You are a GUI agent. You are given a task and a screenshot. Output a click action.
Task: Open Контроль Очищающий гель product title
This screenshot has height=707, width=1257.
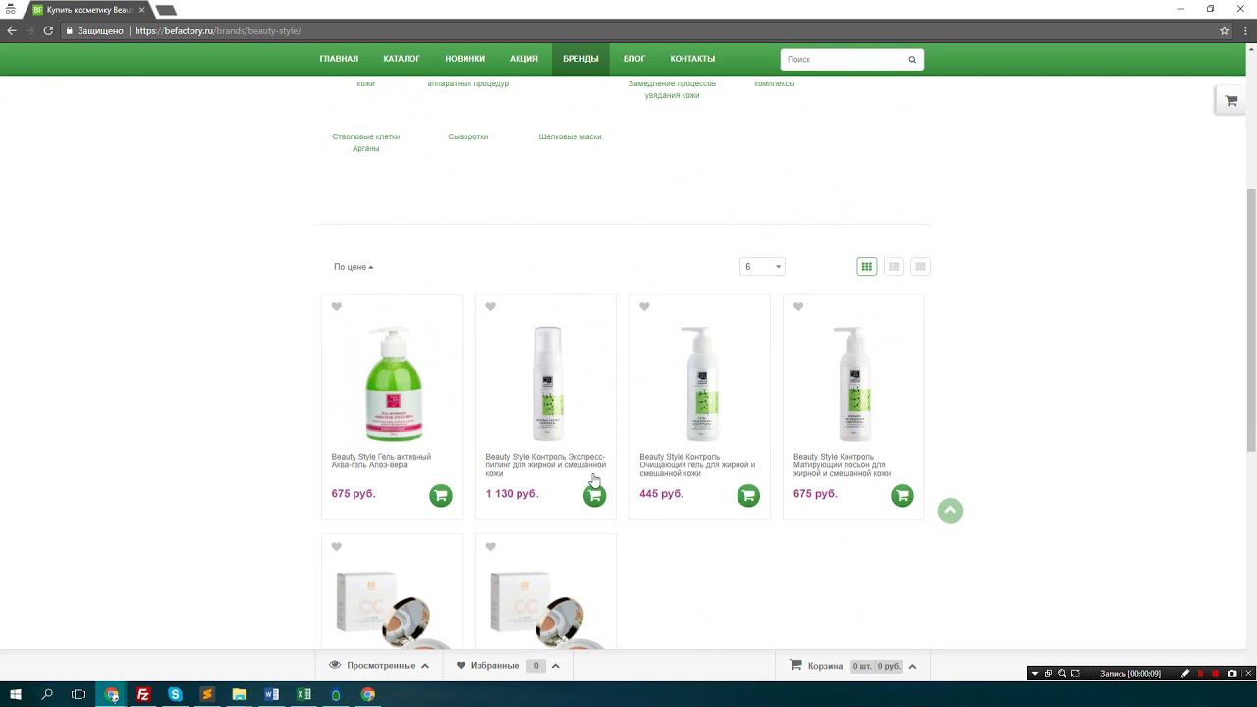click(697, 465)
